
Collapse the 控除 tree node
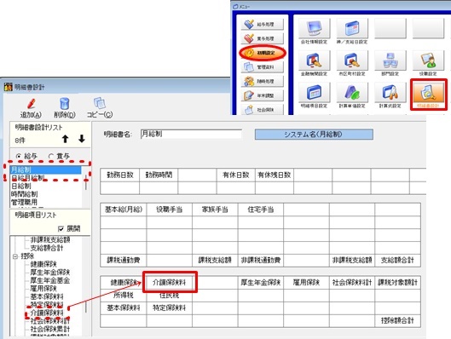point(15,256)
